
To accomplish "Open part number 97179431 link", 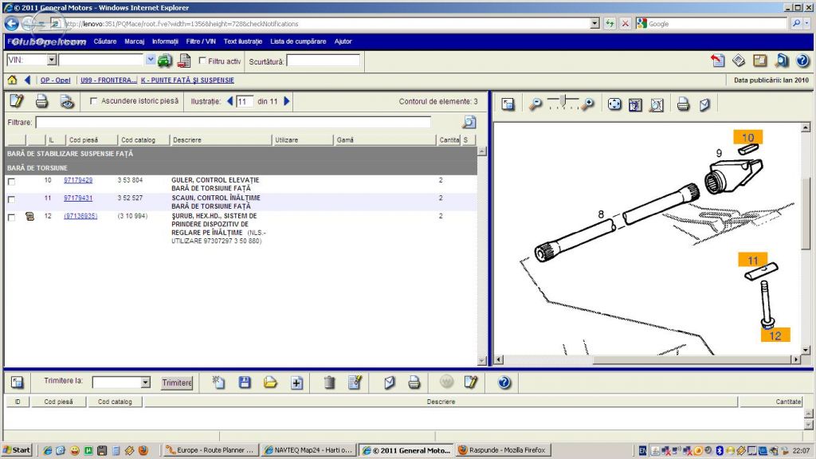I will click(78, 198).
